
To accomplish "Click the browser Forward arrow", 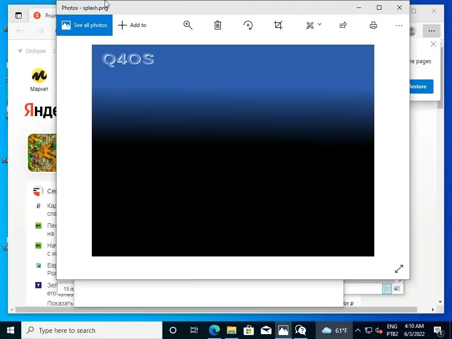I will (40, 31).
